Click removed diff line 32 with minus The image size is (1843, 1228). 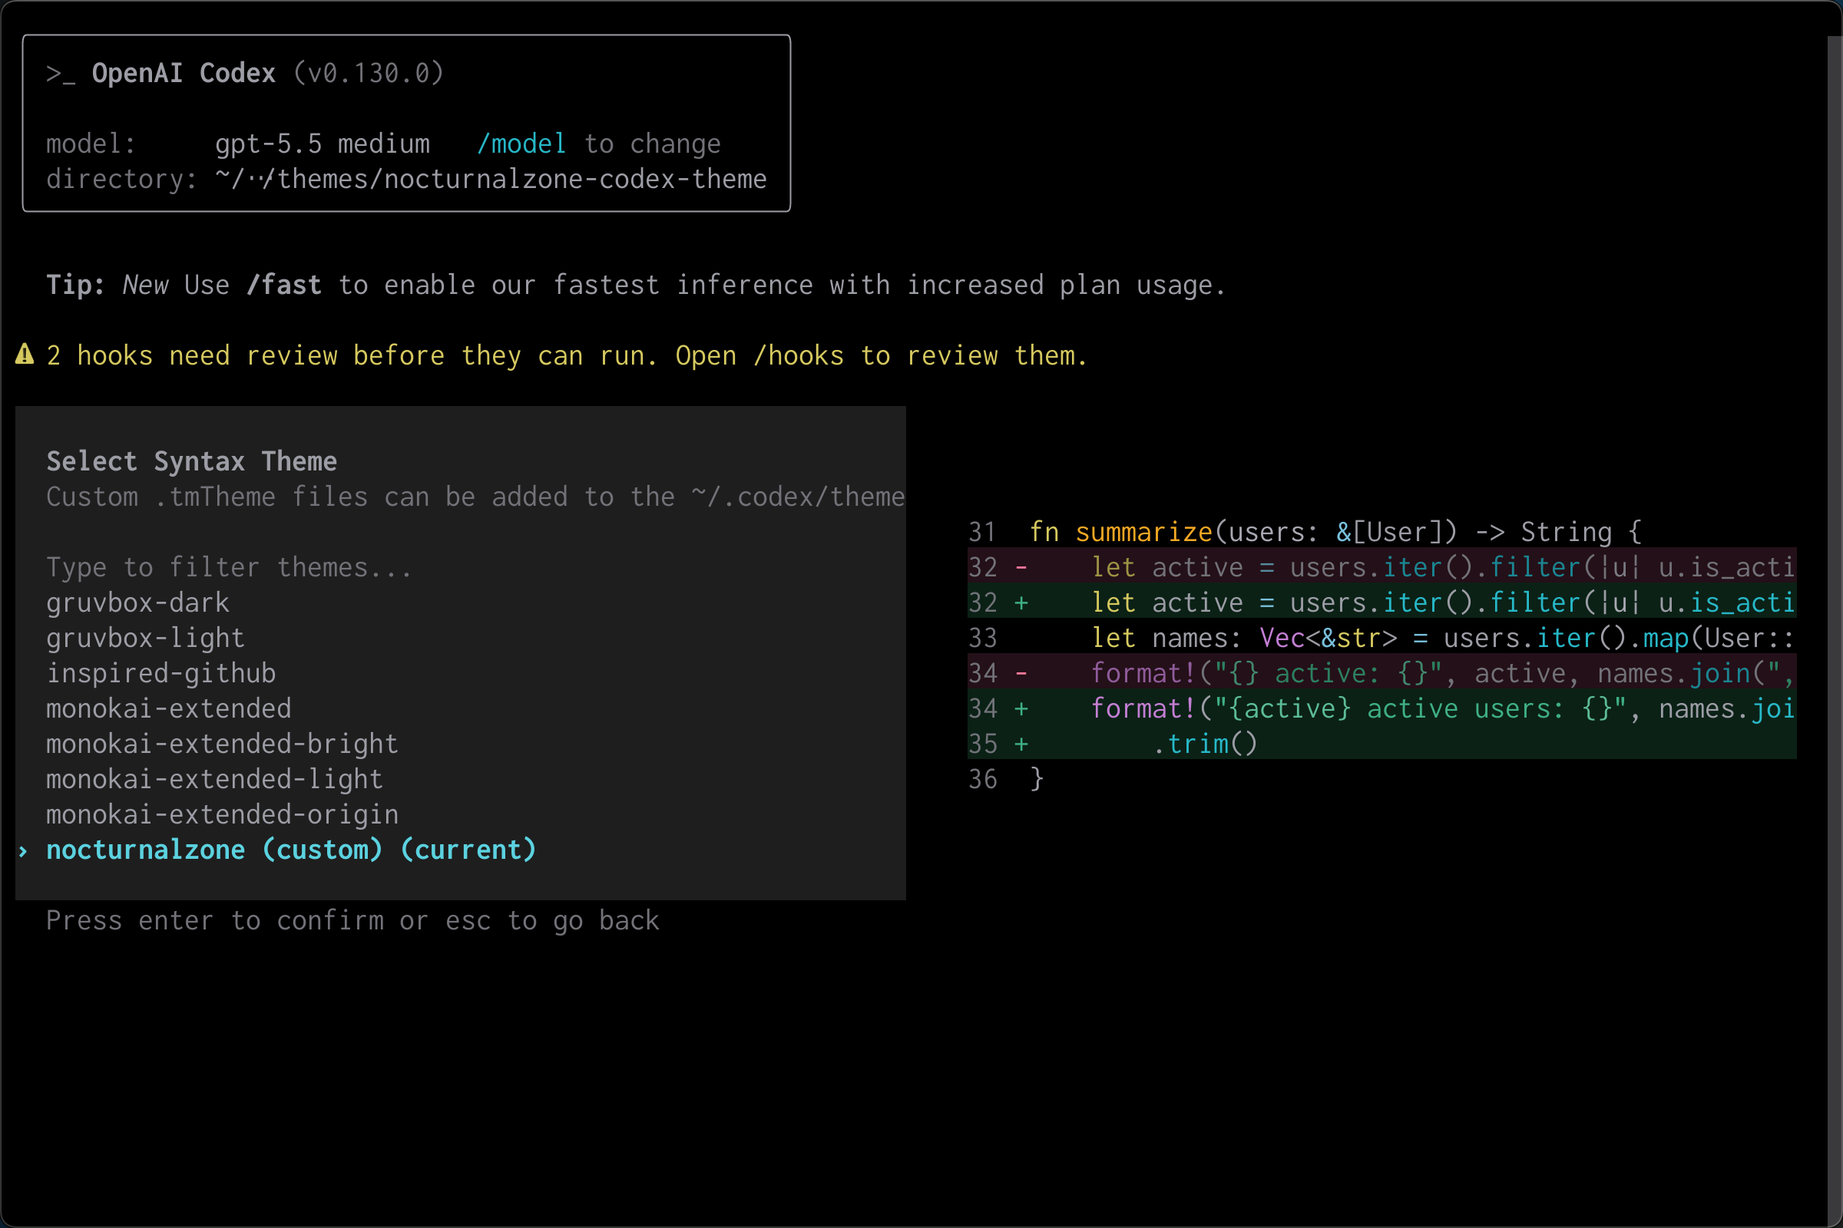pyautogui.click(x=1381, y=566)
